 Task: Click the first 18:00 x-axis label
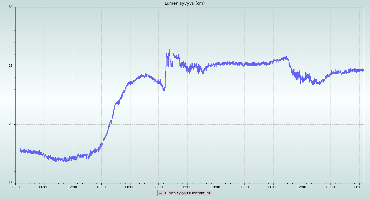(x=101, y=187)
